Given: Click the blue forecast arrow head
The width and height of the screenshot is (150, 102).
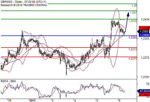Looking at the screenshot, I should pyautogui.click(x=128, y=14).
